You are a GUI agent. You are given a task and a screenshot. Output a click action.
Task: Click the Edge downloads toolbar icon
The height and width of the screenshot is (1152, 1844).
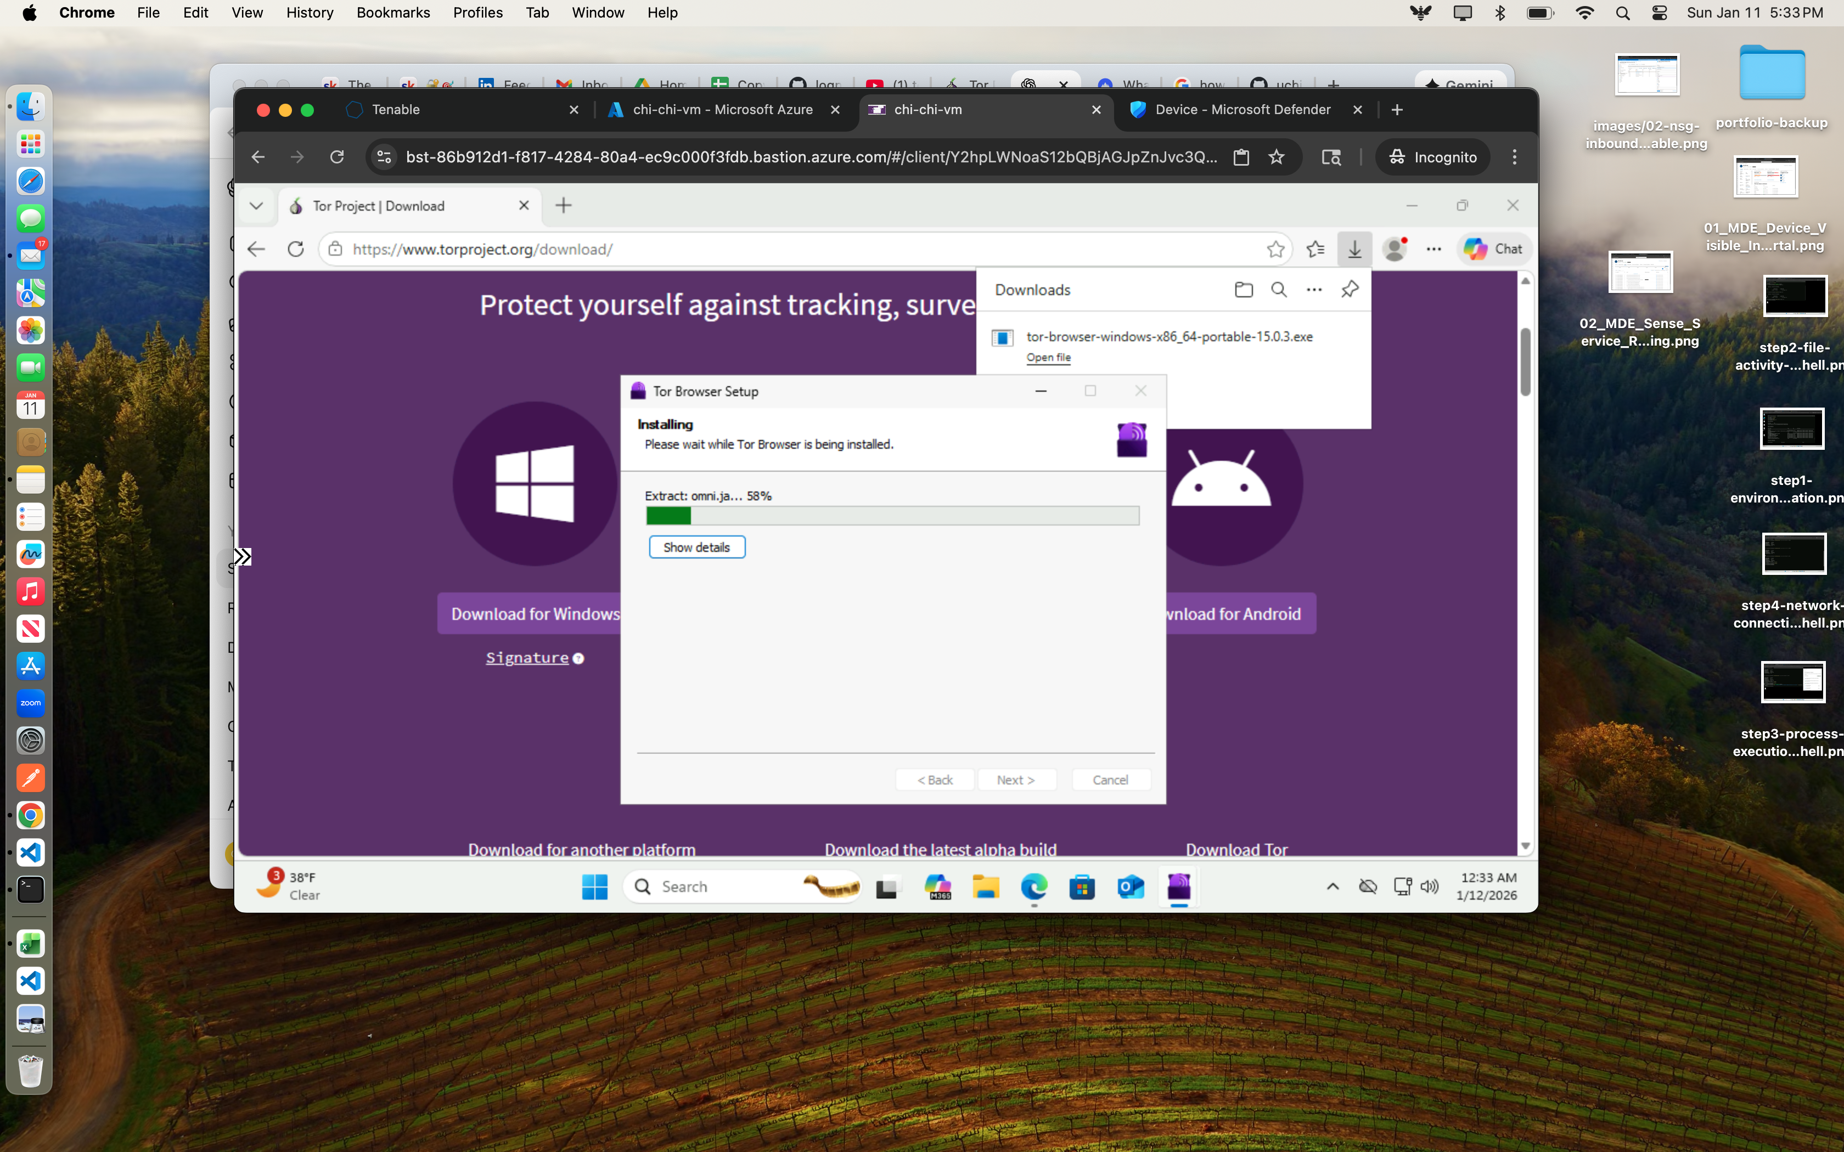click(1354, 249)
